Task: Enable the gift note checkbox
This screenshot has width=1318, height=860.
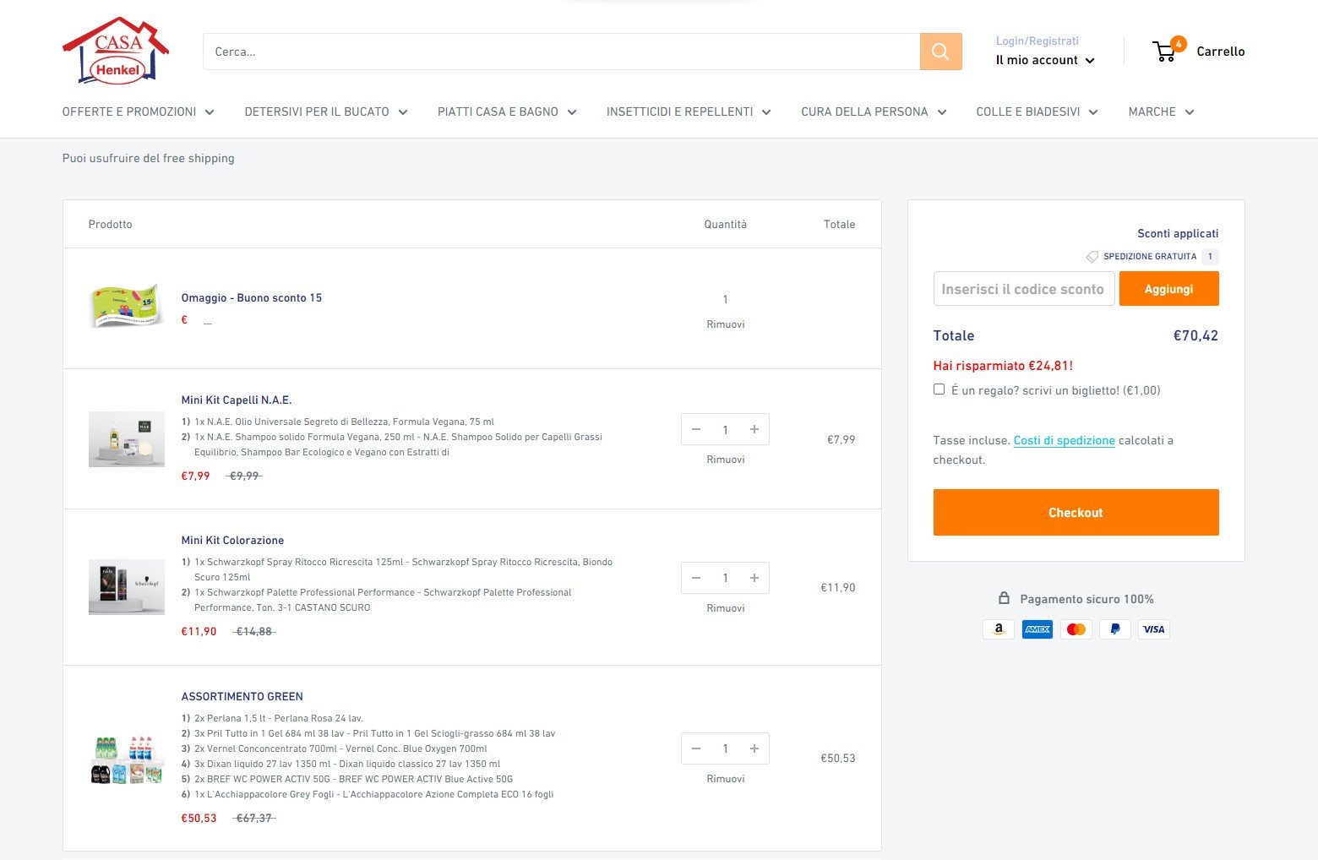Action: point(939,389)
